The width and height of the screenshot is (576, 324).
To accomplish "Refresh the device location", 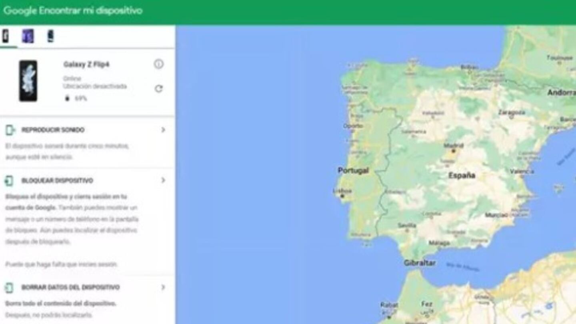I will [159, 89].
